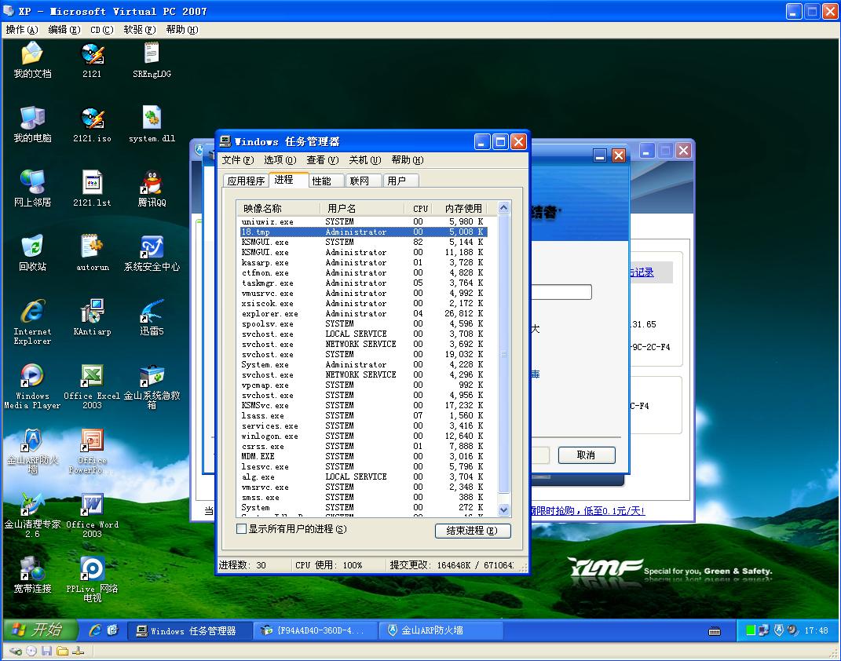Switch to the 应用程序 tab
The height and width of the screenshot is (661, 841).
pyautogui.click(x=246, y=181)
